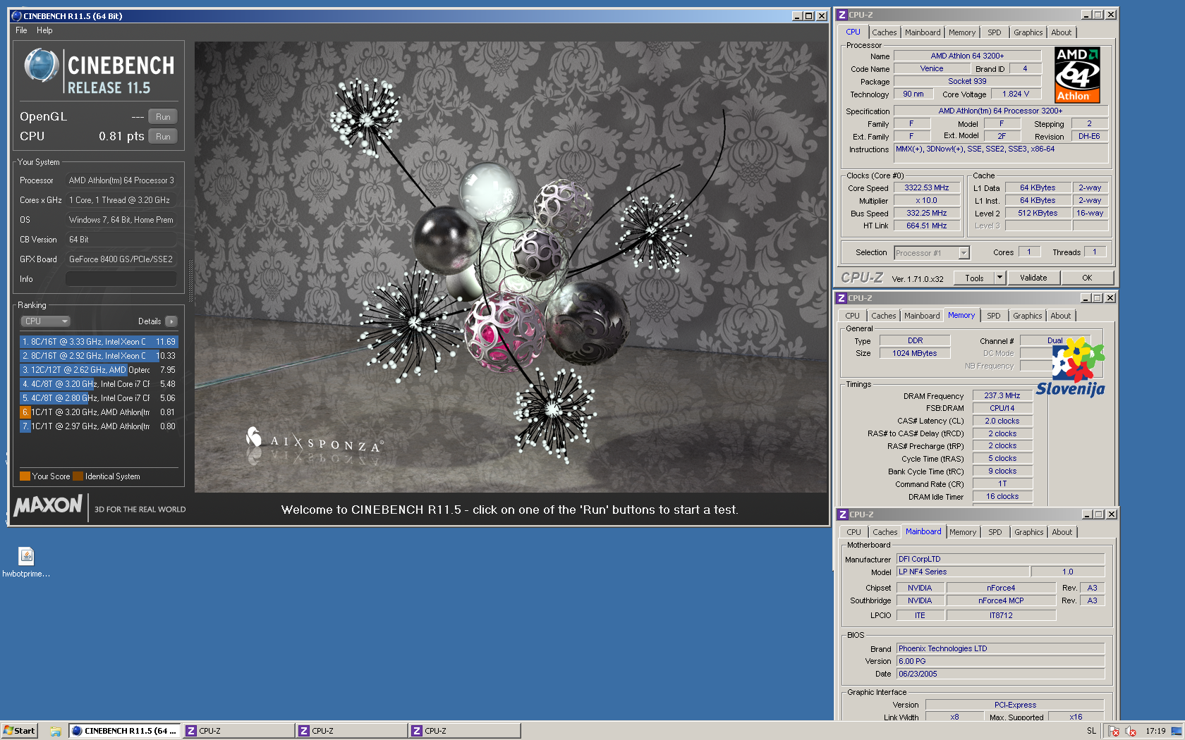Click the orange Your Score legend swatch
The height and width of the screenshot is (740, 1185).
coord(25,476)
